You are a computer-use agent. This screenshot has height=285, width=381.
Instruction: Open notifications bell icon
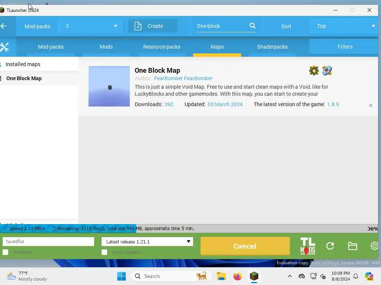point(356,276)
